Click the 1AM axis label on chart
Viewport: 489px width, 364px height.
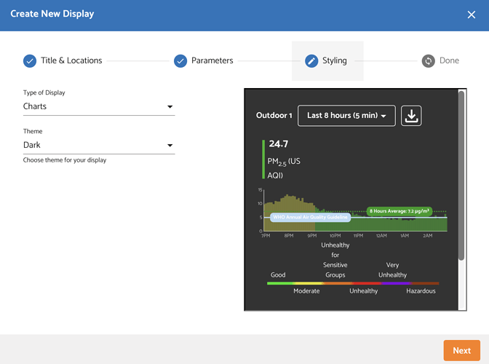pos(405,236)
